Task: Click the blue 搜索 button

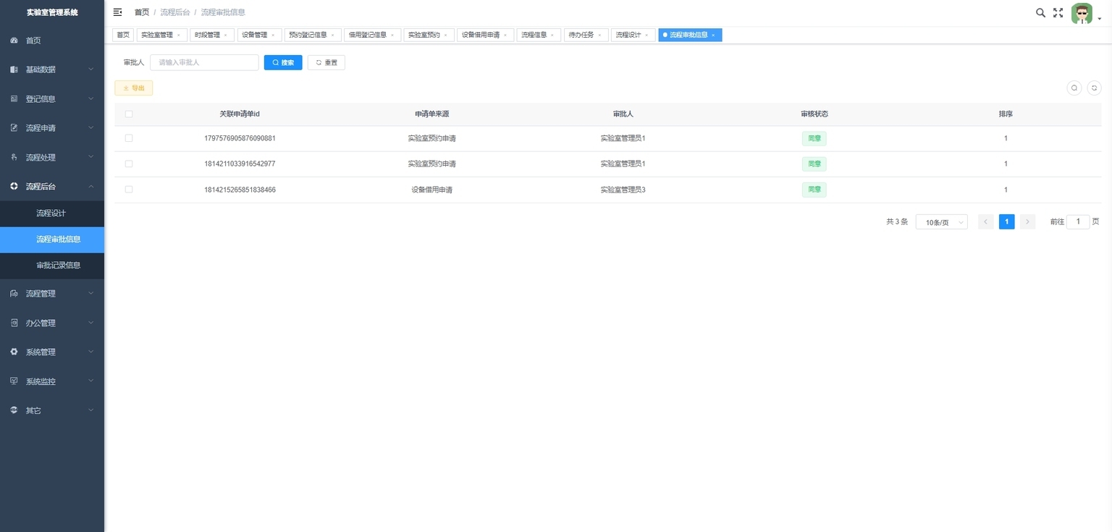Action: click(x=283, y=63)
